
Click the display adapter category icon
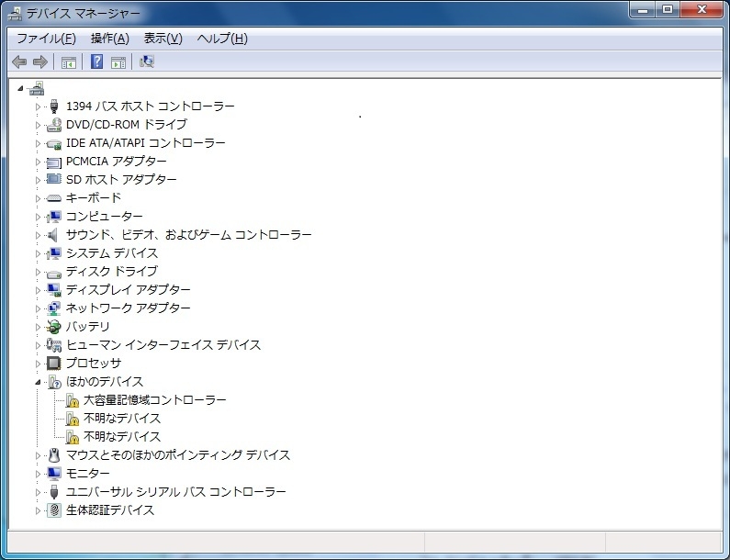pos(54,289)
